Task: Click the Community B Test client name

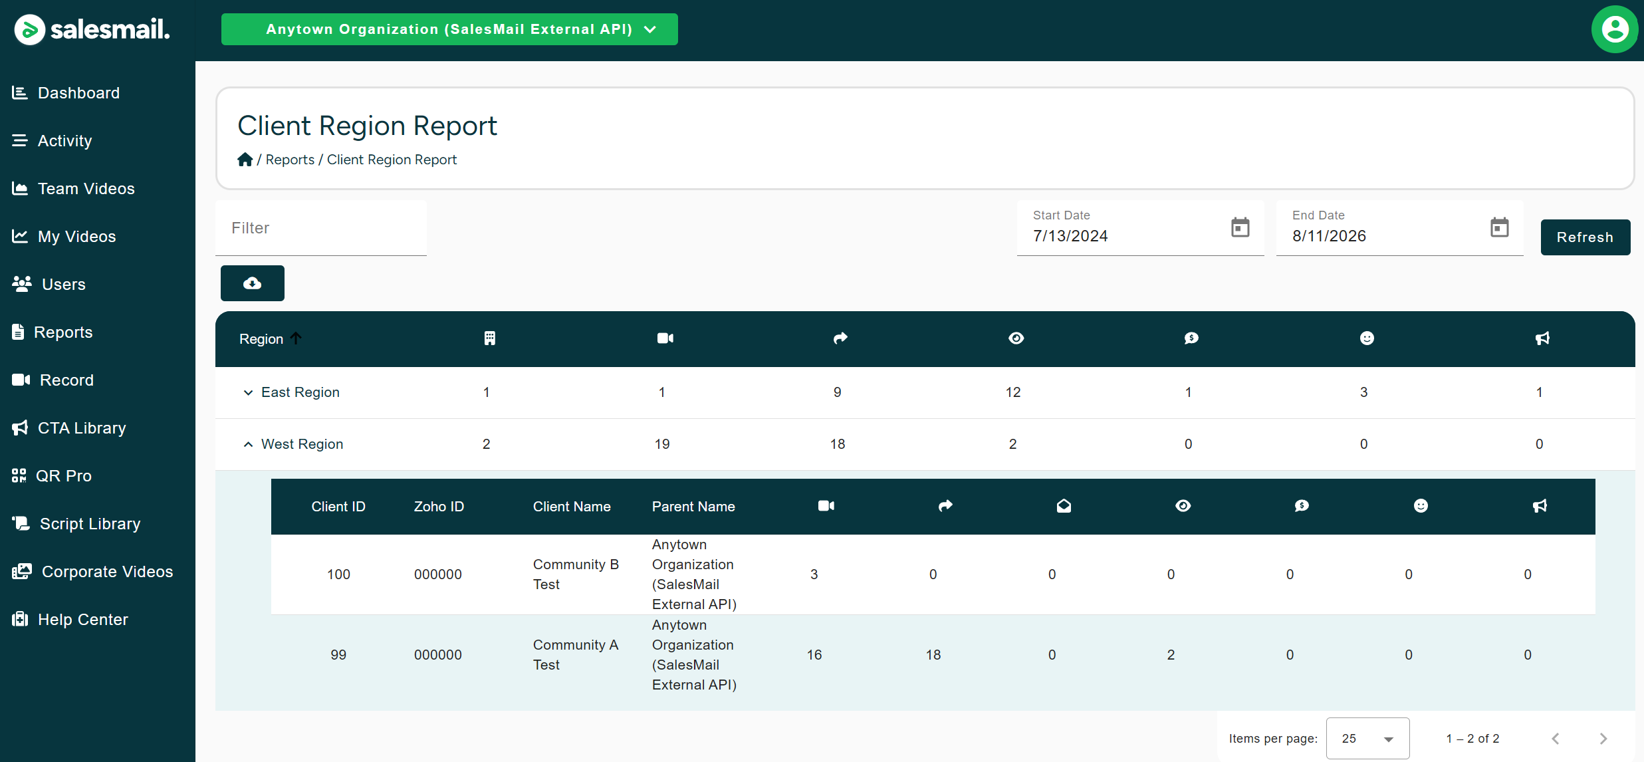Action: tap(576, 574)
